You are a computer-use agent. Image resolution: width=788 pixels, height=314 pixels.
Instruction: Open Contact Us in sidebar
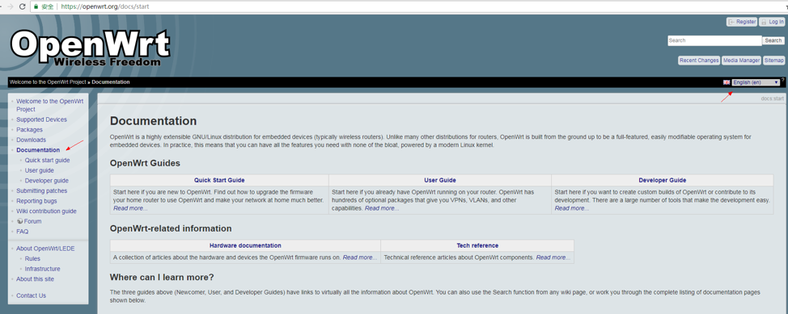pyautogui.click(x=31, y=295)
